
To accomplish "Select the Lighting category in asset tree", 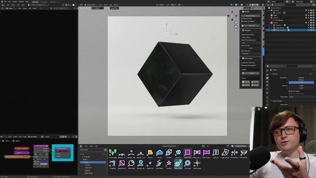I will [87, 171].
